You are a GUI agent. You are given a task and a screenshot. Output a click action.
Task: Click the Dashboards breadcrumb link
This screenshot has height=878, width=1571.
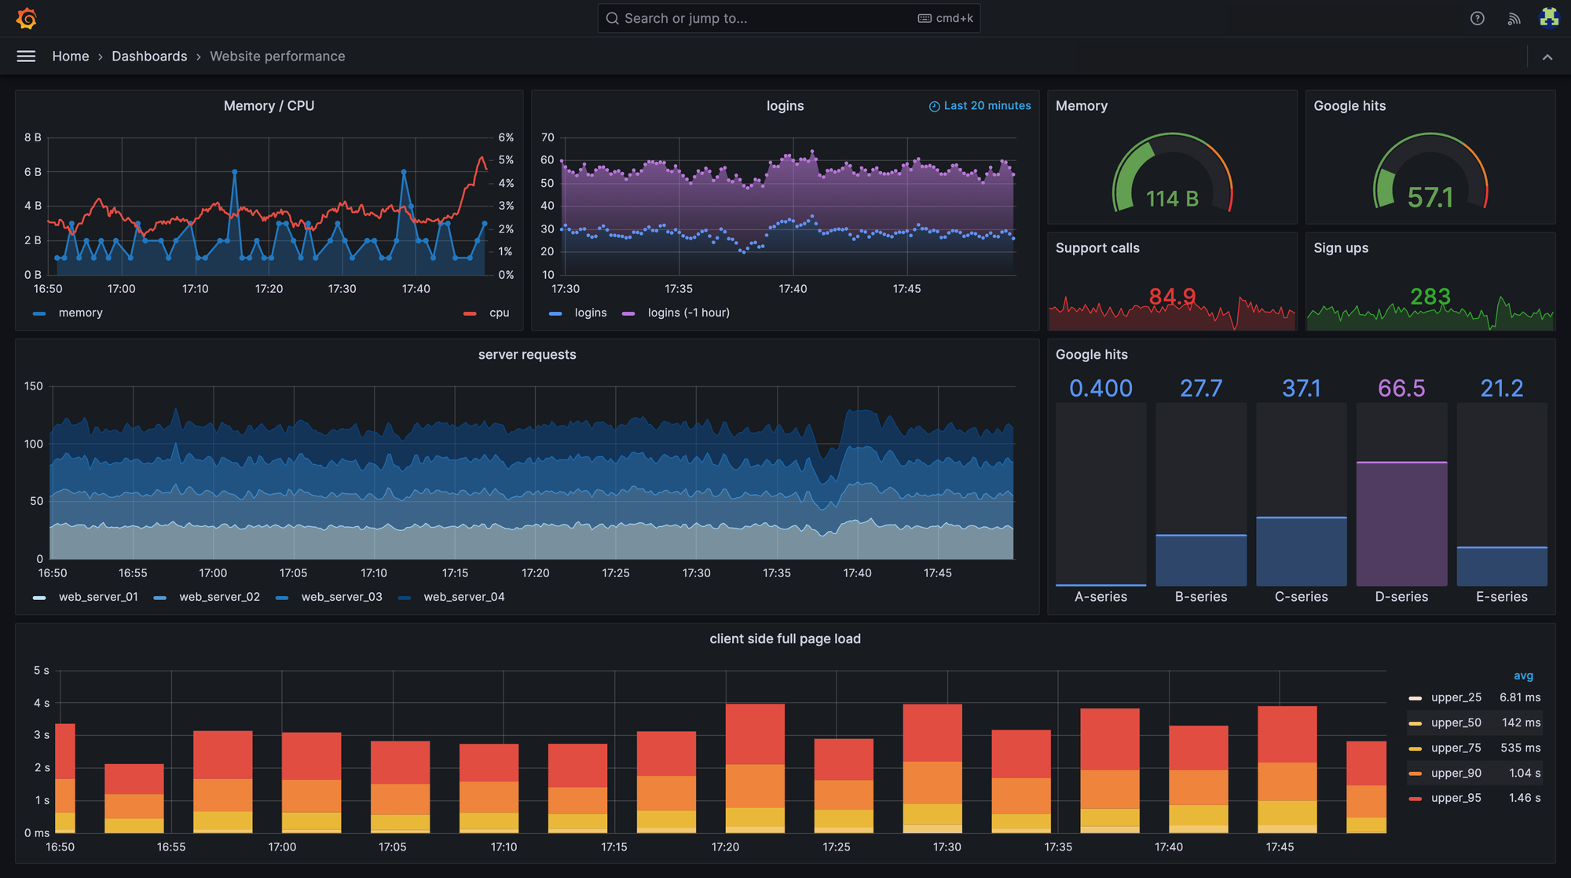(150, 55)
